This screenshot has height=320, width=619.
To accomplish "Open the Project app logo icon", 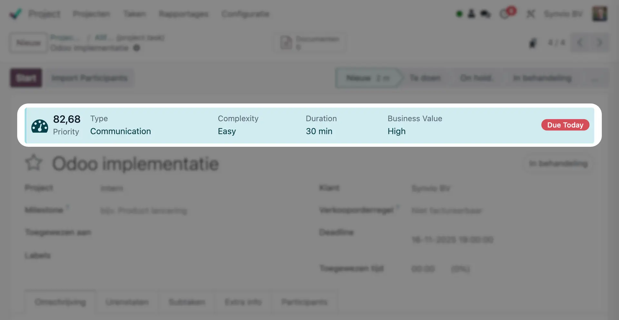I will tap(15, 14).
